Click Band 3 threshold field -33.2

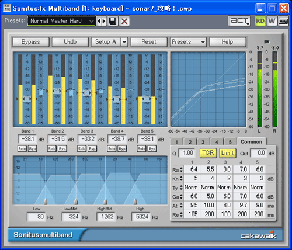[x=87, y=139]
